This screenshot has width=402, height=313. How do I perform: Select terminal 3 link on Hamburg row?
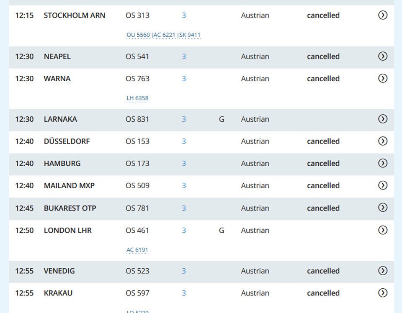[x=184, y=164]
